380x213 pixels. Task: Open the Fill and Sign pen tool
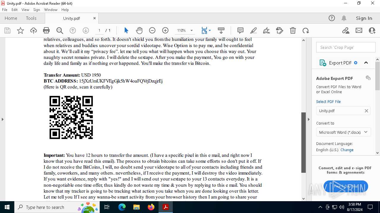pyautogui.click(x=267, y=30)
